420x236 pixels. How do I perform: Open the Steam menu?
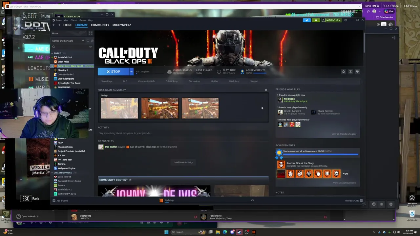point(58,20)
